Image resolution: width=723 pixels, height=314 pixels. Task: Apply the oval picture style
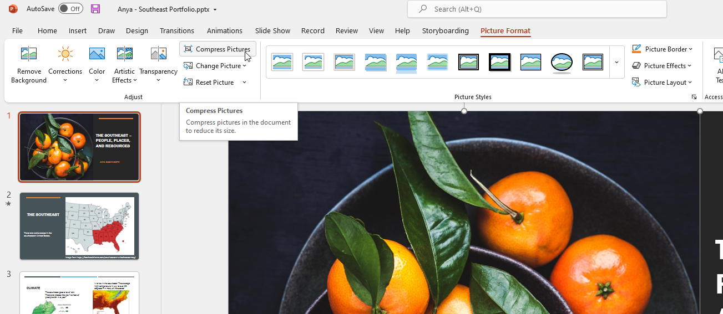pos(562,63)
